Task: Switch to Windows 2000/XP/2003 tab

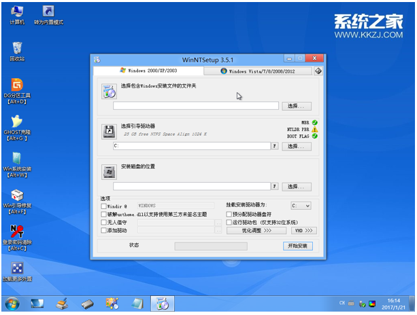Action: [149, 71]
